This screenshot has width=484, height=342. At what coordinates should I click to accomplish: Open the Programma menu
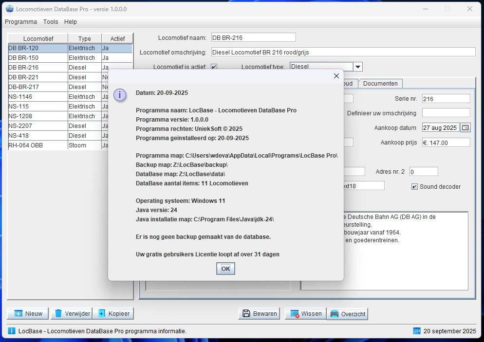point(21,22)
